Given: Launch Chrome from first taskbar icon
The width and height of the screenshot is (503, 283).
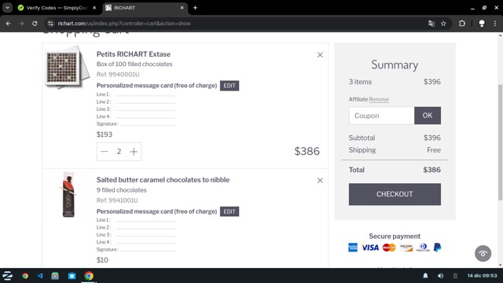Looking at the screenshot, I should coord(25,276).
